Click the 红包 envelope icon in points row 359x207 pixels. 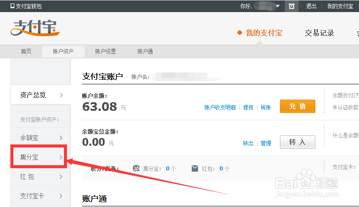pos(195,168)
